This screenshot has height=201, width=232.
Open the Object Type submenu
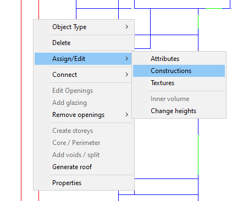84,27
